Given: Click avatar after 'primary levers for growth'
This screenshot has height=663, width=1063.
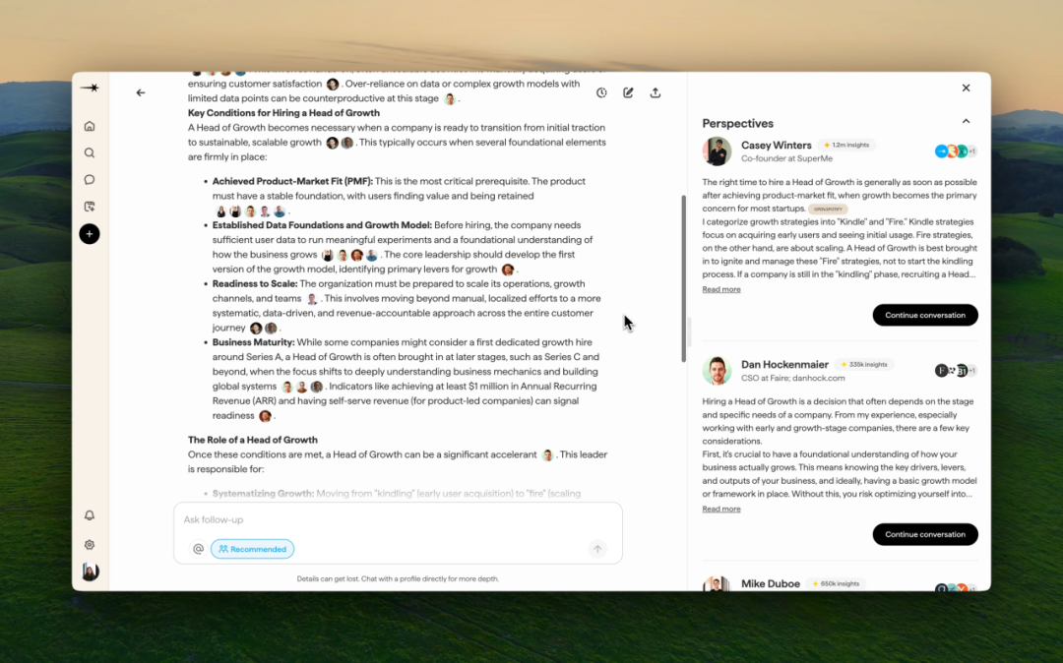Looking at the screenshot, I should [507, 270].
